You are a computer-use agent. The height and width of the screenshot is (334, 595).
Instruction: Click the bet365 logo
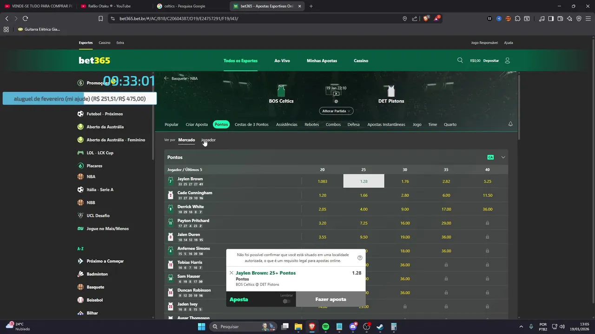[x=94, y=60]
